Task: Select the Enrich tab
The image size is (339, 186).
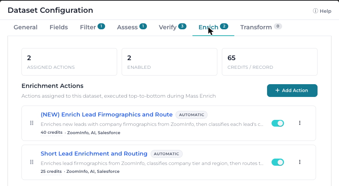Action: click(x=213, y=27)
